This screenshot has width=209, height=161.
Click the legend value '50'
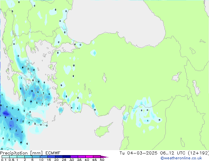(x=102, y=160)
